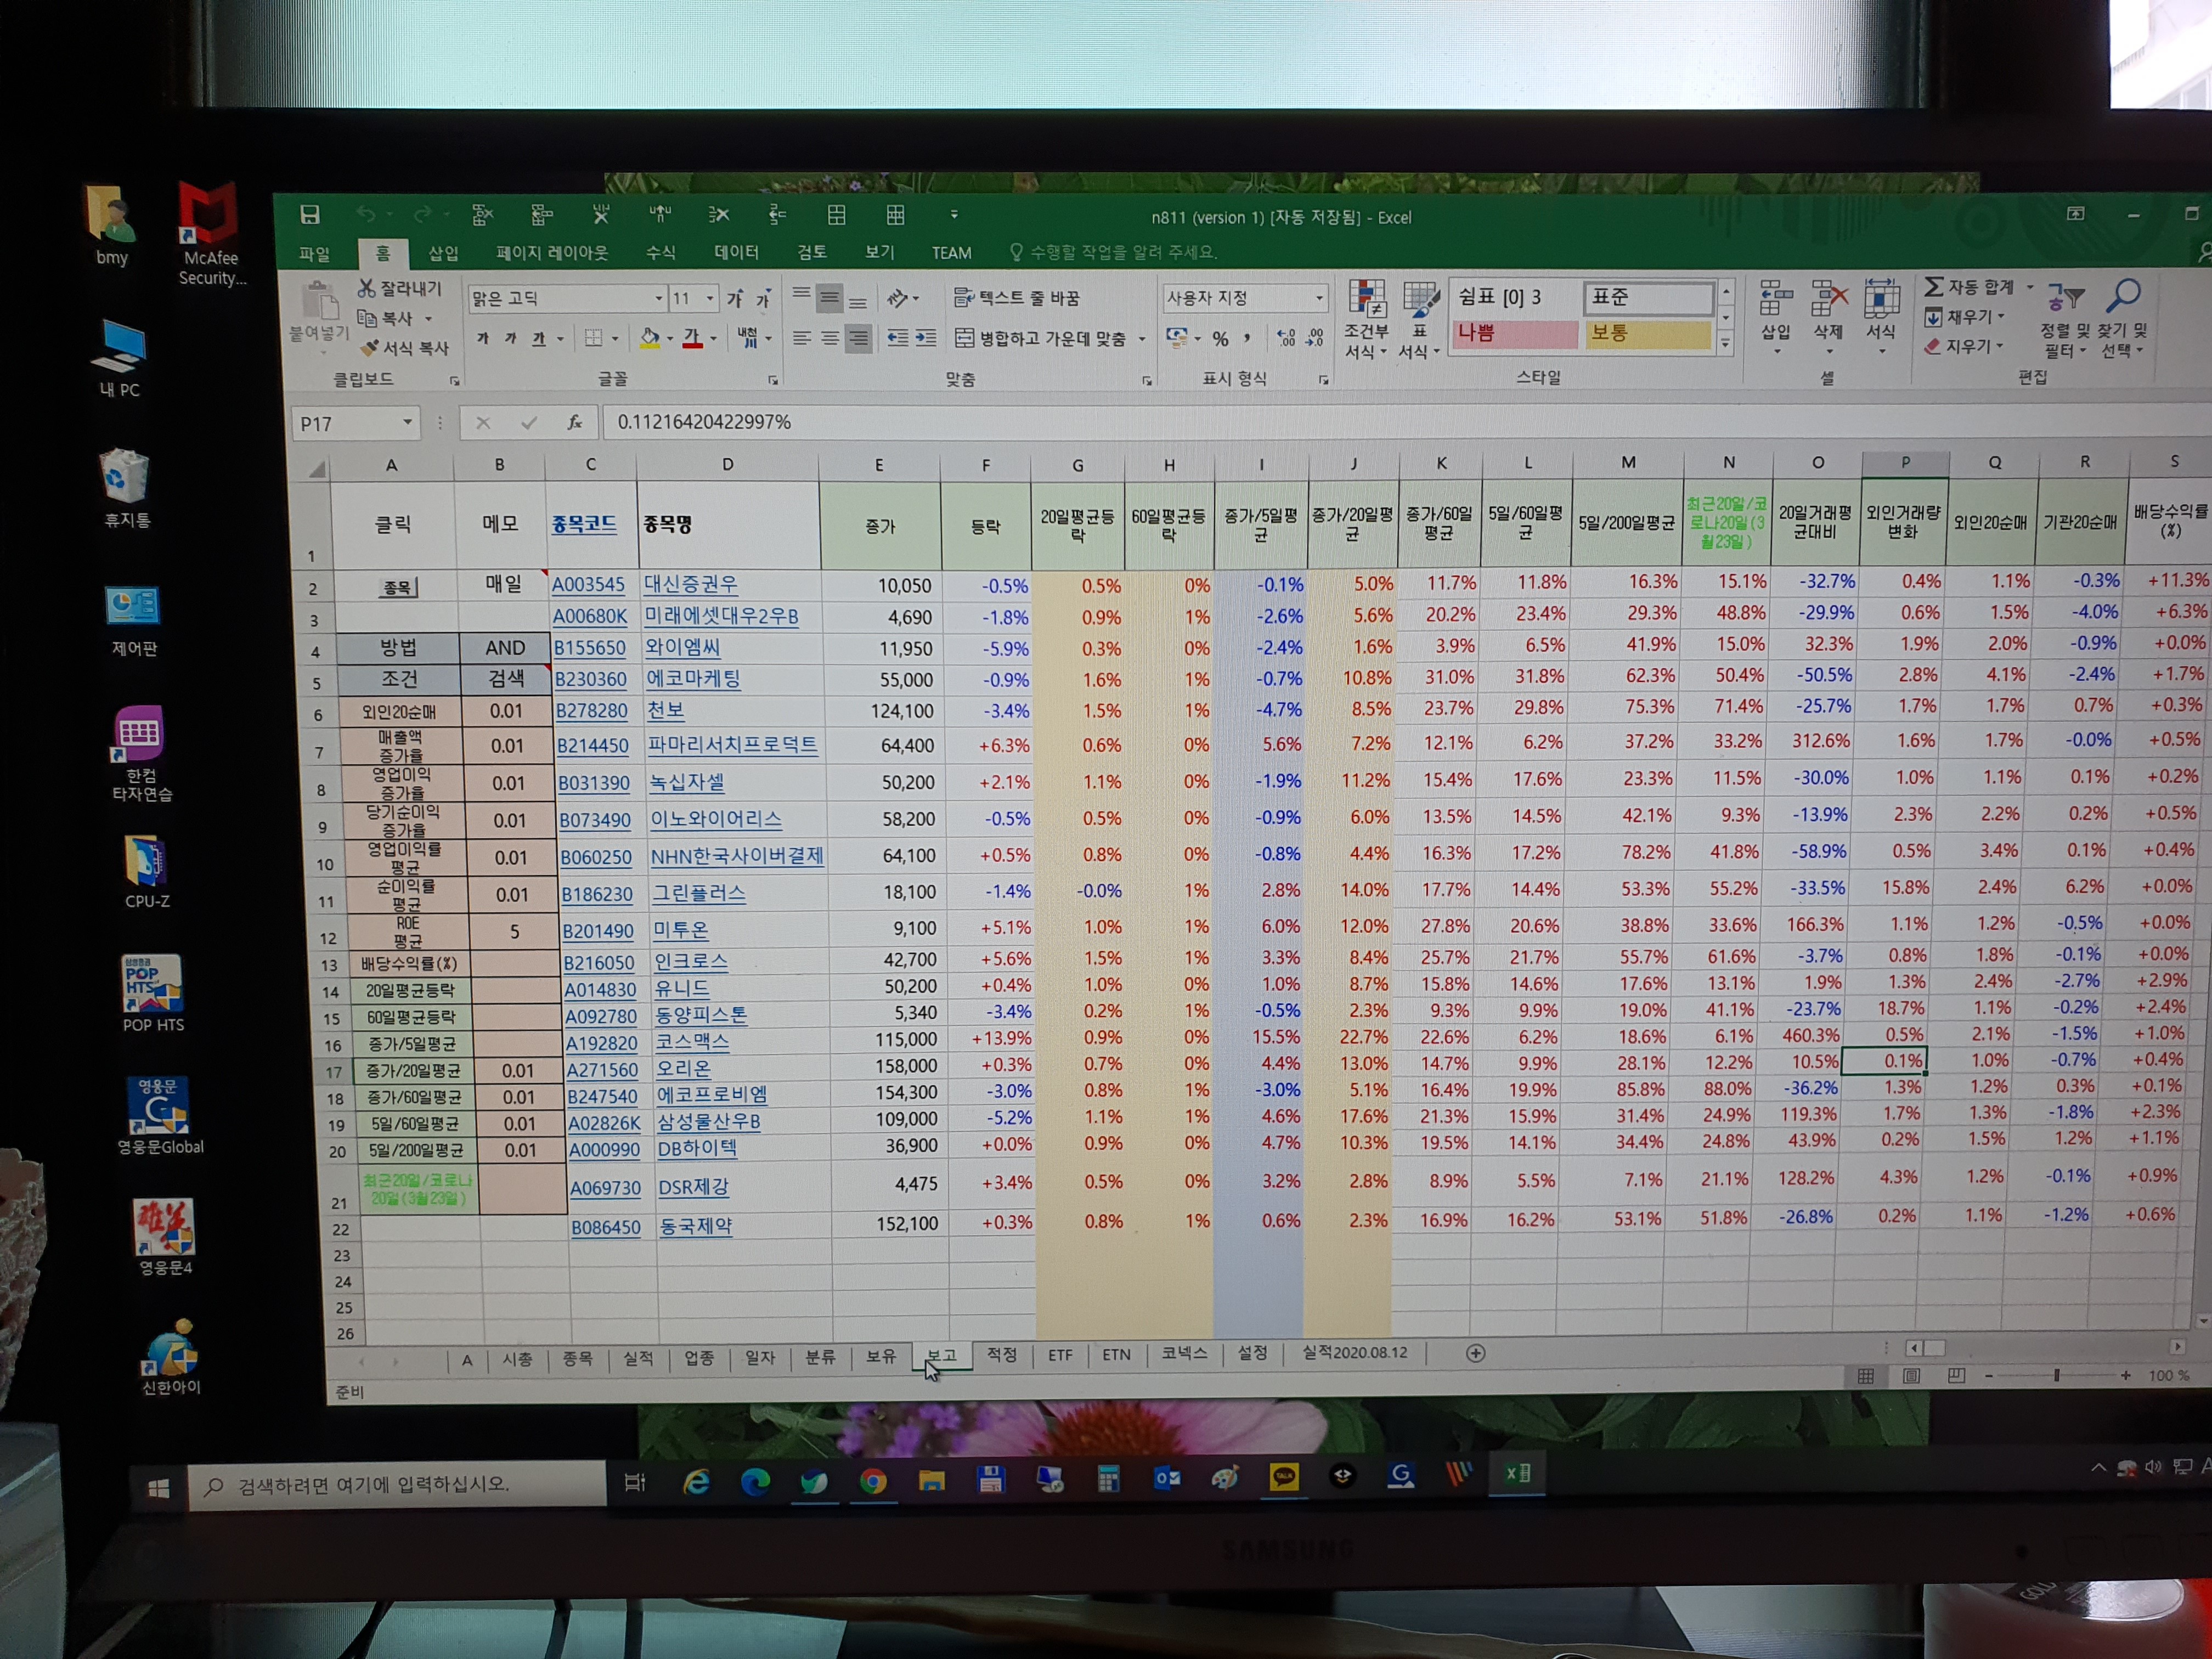The width and height of the screenshot is (2212, 1659).
Task: Toggle italic 가 formatting
Action: [510, 338]
